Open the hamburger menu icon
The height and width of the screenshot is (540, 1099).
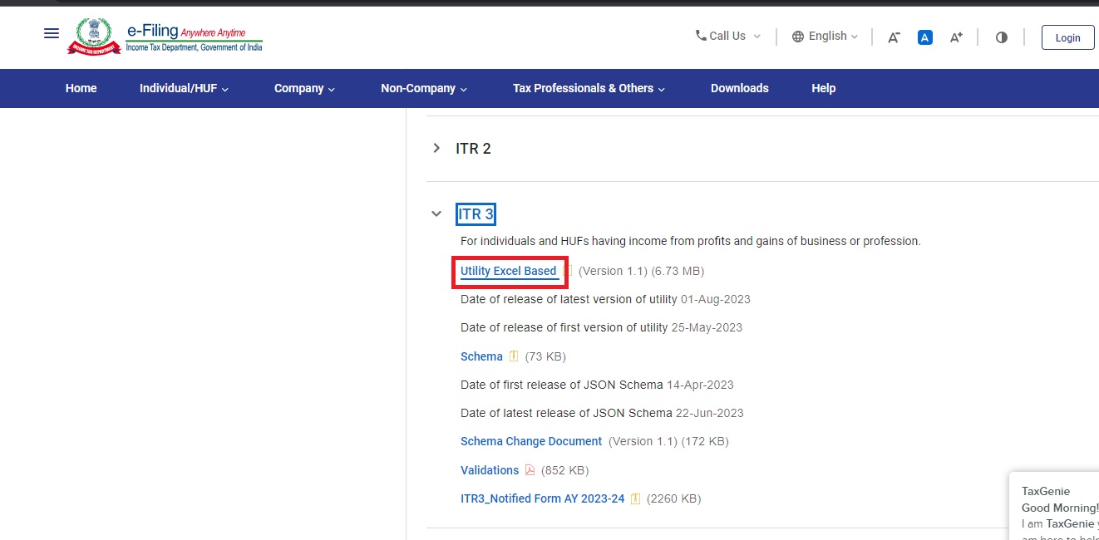[52, 33]
